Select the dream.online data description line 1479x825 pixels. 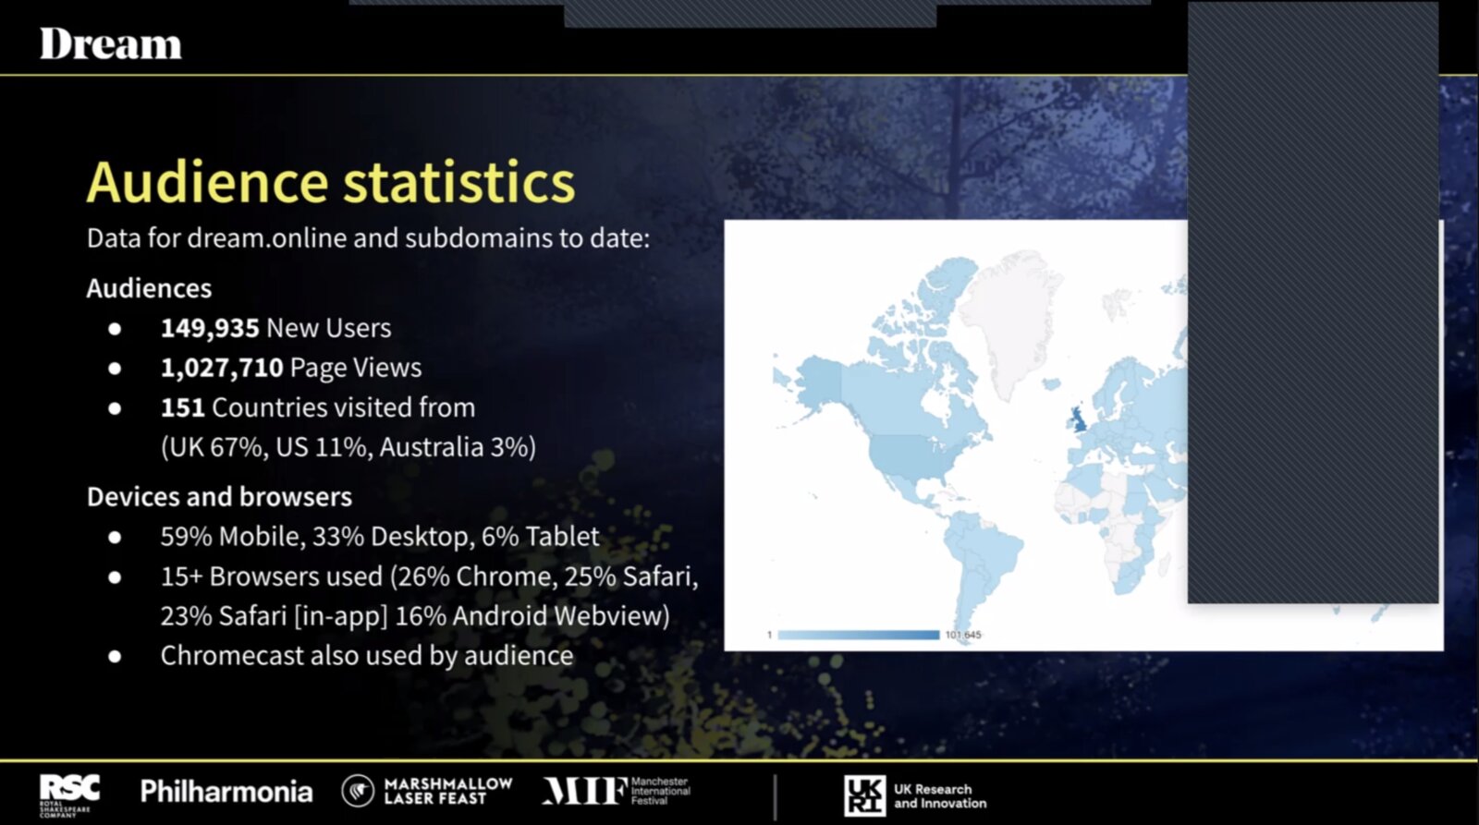(368, 238)
